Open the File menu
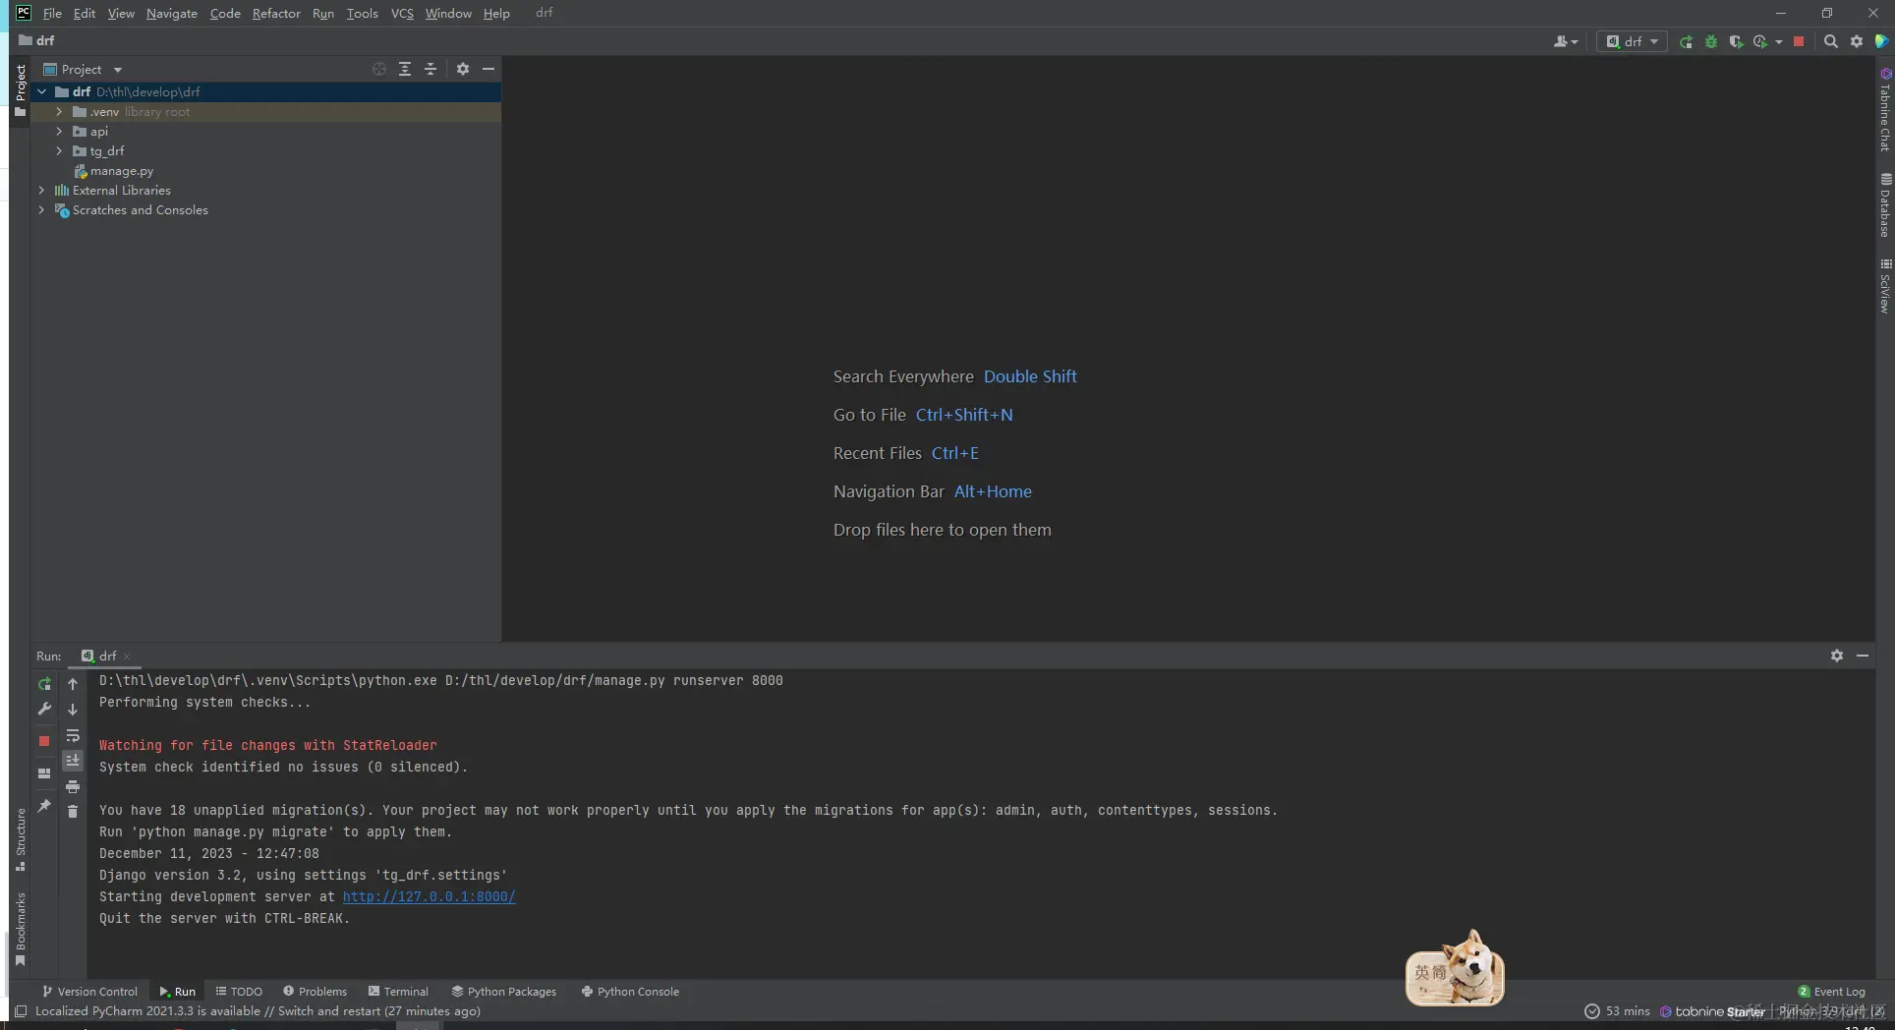The width and height of the screenshot is (1895, 1030). click(x=52, y=14)
